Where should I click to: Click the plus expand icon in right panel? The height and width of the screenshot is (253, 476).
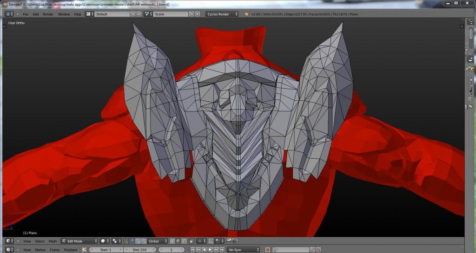coord(471,80)
